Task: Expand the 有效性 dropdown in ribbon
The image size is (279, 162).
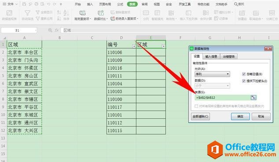Action: [x=176, y=19]
